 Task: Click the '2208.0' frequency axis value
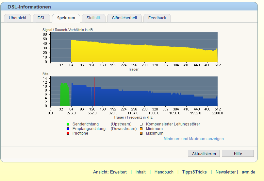tap(218, 113)
